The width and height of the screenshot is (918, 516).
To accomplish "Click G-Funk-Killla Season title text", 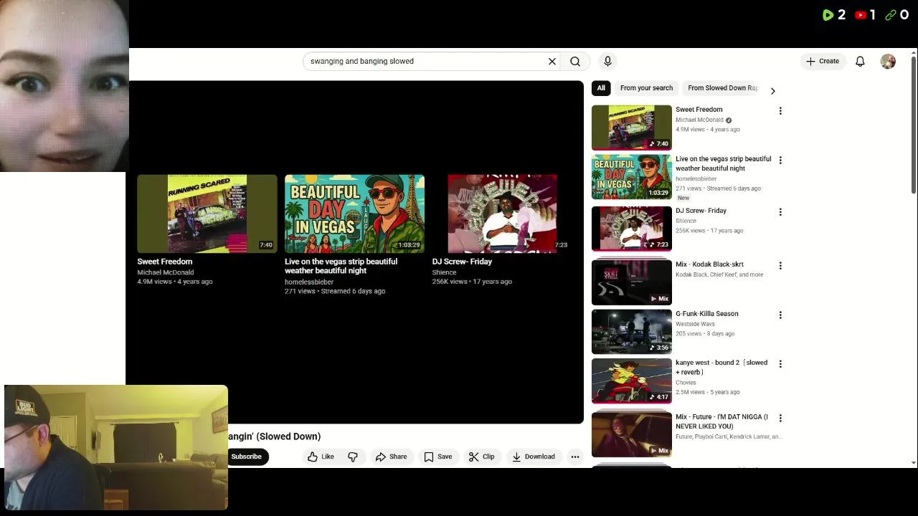I will [x=706, y=314].
